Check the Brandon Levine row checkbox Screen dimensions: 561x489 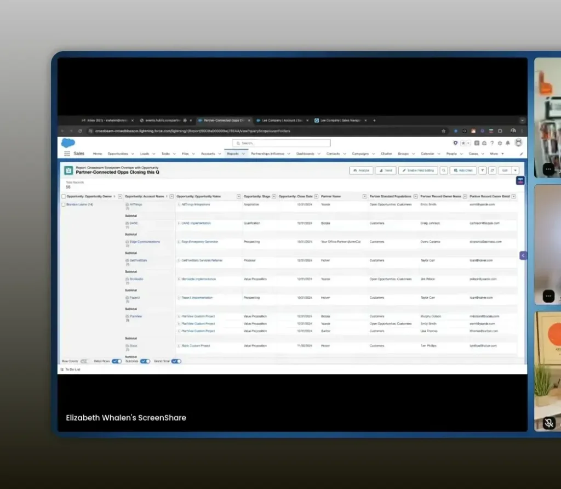coord(64,204)
